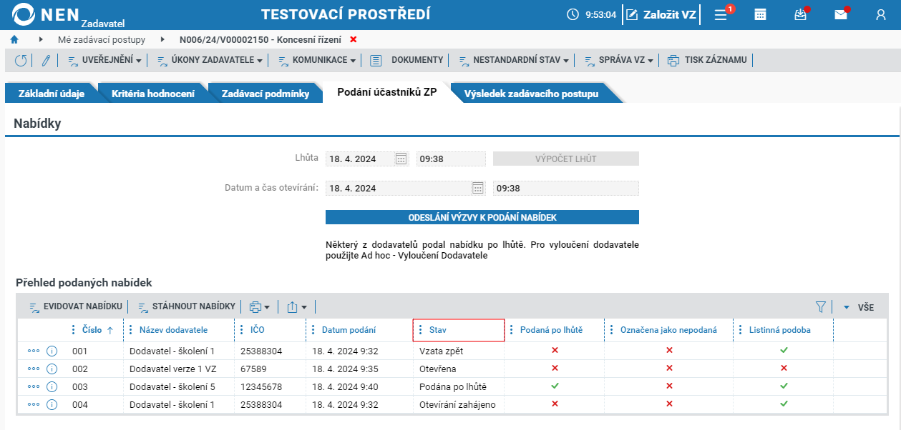The height and width of the screenshot is (430, 901).
Task: Show info for row 003
Action: point(52,386)
